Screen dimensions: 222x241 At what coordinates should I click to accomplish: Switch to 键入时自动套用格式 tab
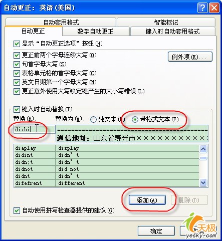[173, 32]
